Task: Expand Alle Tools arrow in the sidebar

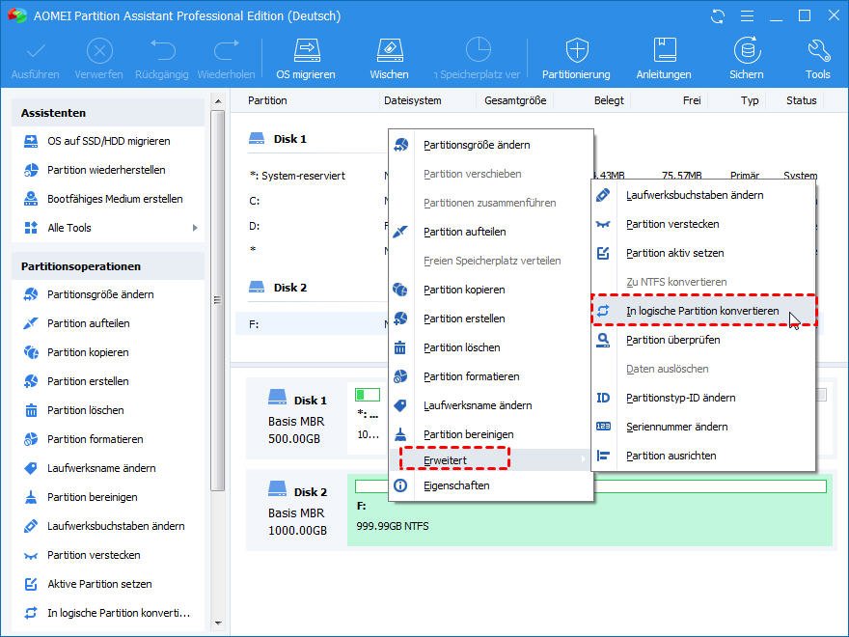Action: pos(195,228)
